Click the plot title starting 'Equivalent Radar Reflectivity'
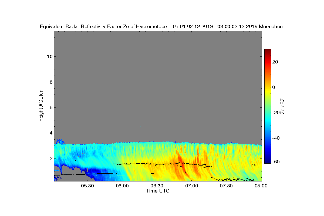 [161, 26]
